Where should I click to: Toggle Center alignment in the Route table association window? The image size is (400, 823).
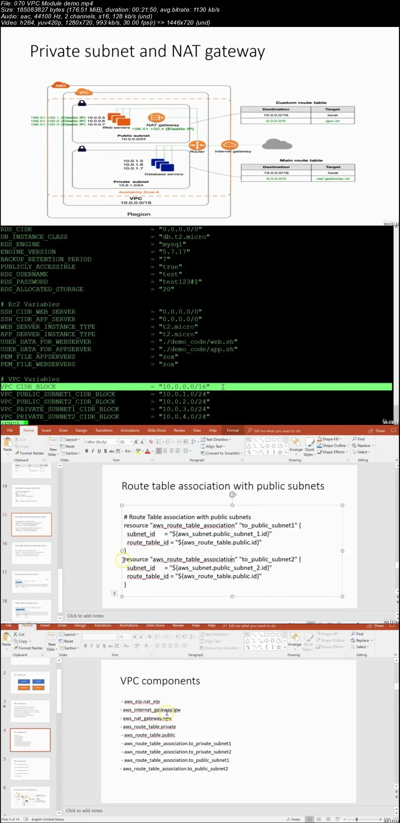coord(165,451)
